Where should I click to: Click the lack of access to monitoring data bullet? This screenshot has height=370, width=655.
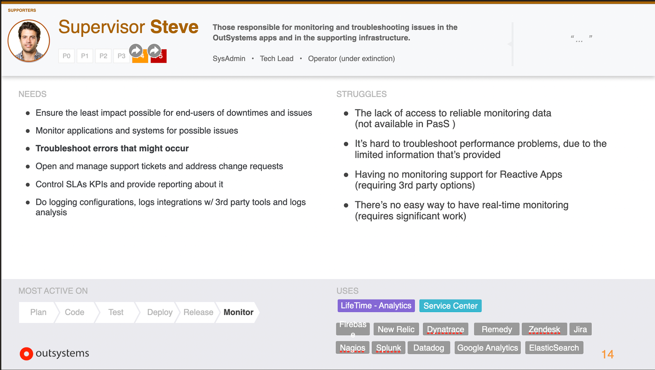pos(453,118)
